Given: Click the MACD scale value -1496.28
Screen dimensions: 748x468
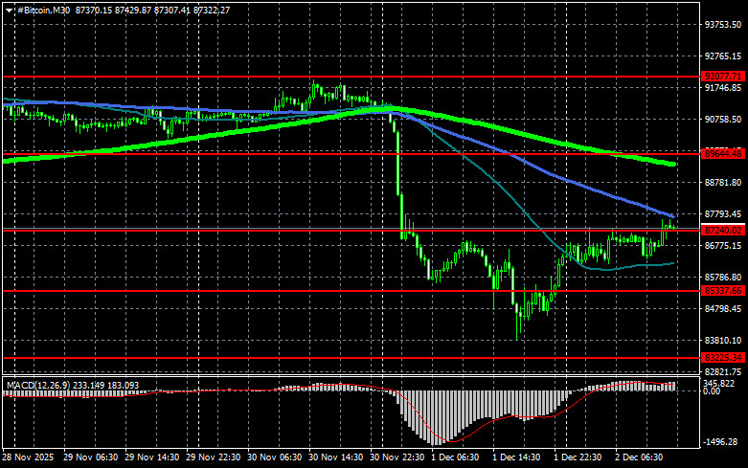Looking at the screenshot, I should tap(720, 442).
